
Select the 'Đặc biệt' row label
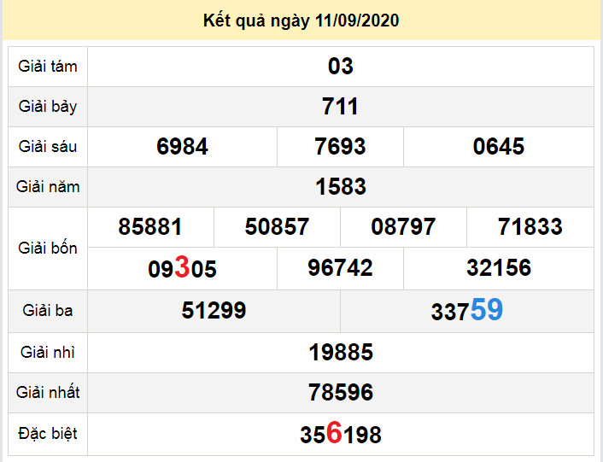pyautogui.click(x=48, y=434)
